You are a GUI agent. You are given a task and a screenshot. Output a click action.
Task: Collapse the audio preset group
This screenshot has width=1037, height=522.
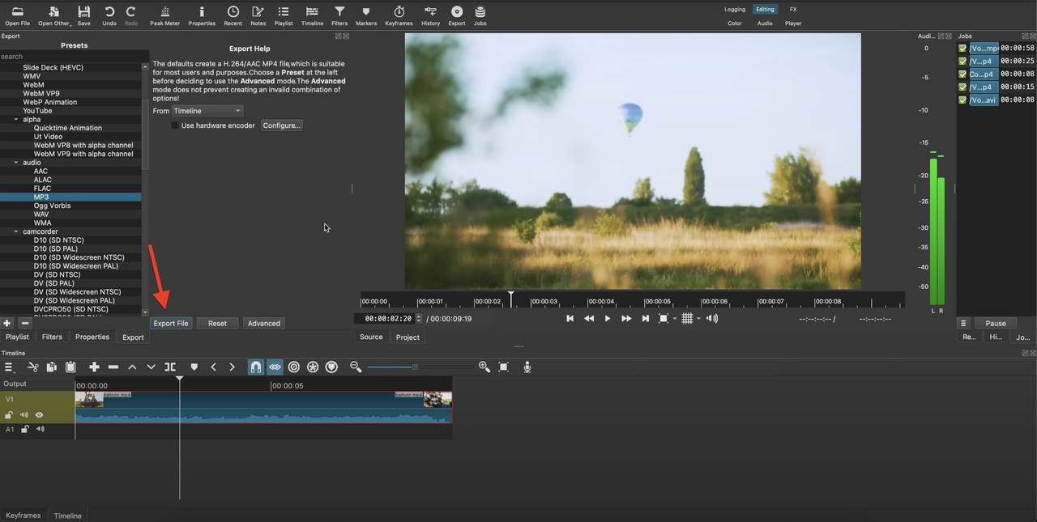16,163
